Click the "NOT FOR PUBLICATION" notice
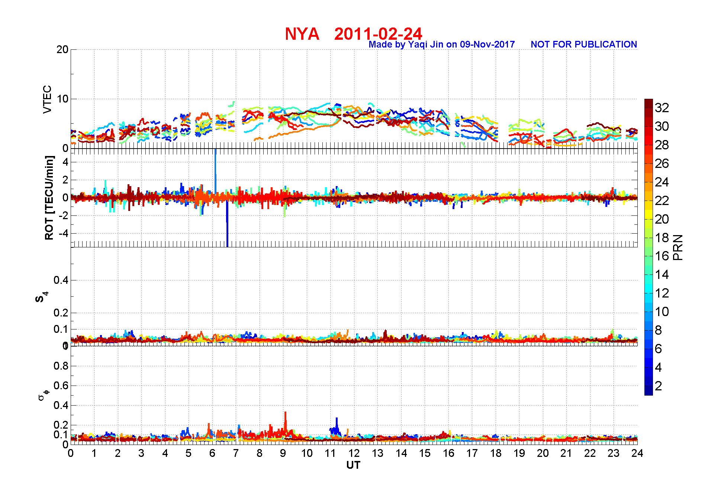Screen dimensions: 708x494 pyautogui.click(x=584, y=45)
